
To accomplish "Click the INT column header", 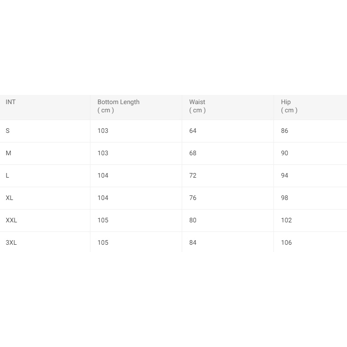I will [x=11, y=102].
